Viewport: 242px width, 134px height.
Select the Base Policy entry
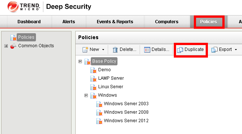(x=104, y=61)
